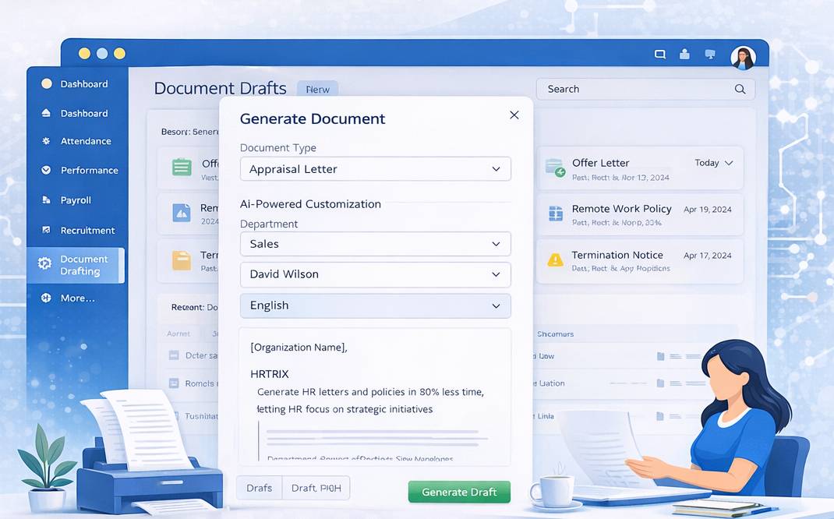This screenshot has height=519, width=834.
Task: Click the Search input field
Action: pos(635,89)
